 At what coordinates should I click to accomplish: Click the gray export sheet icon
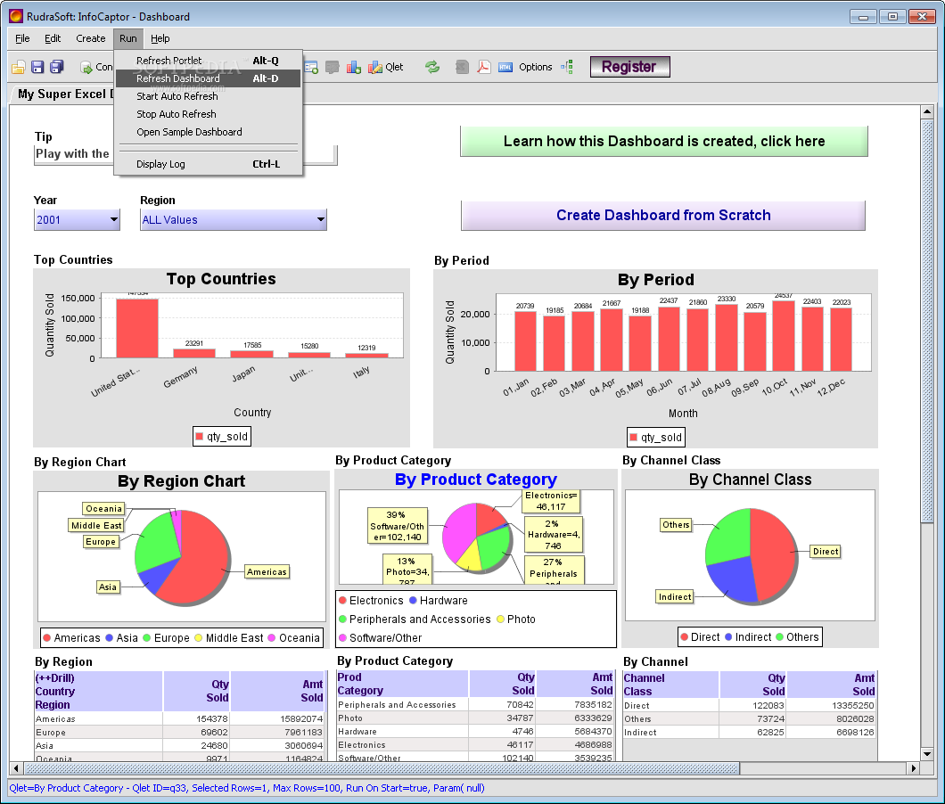(x=463, y=67)
